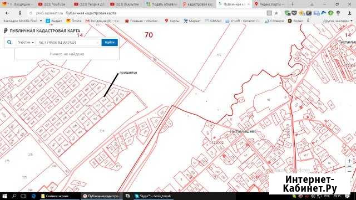Open a new tab with plus button
This screenshot has height=200, width=356.
pyautogui.click(x=292, y=4)
